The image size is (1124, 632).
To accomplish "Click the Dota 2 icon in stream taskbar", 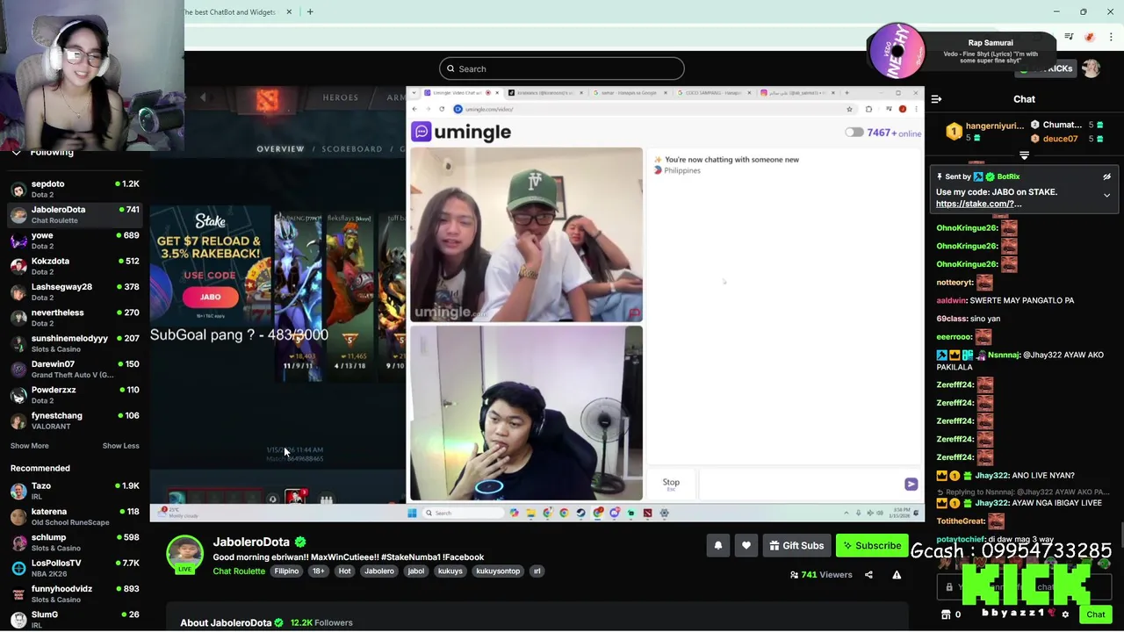I will (x=647, y=513).
